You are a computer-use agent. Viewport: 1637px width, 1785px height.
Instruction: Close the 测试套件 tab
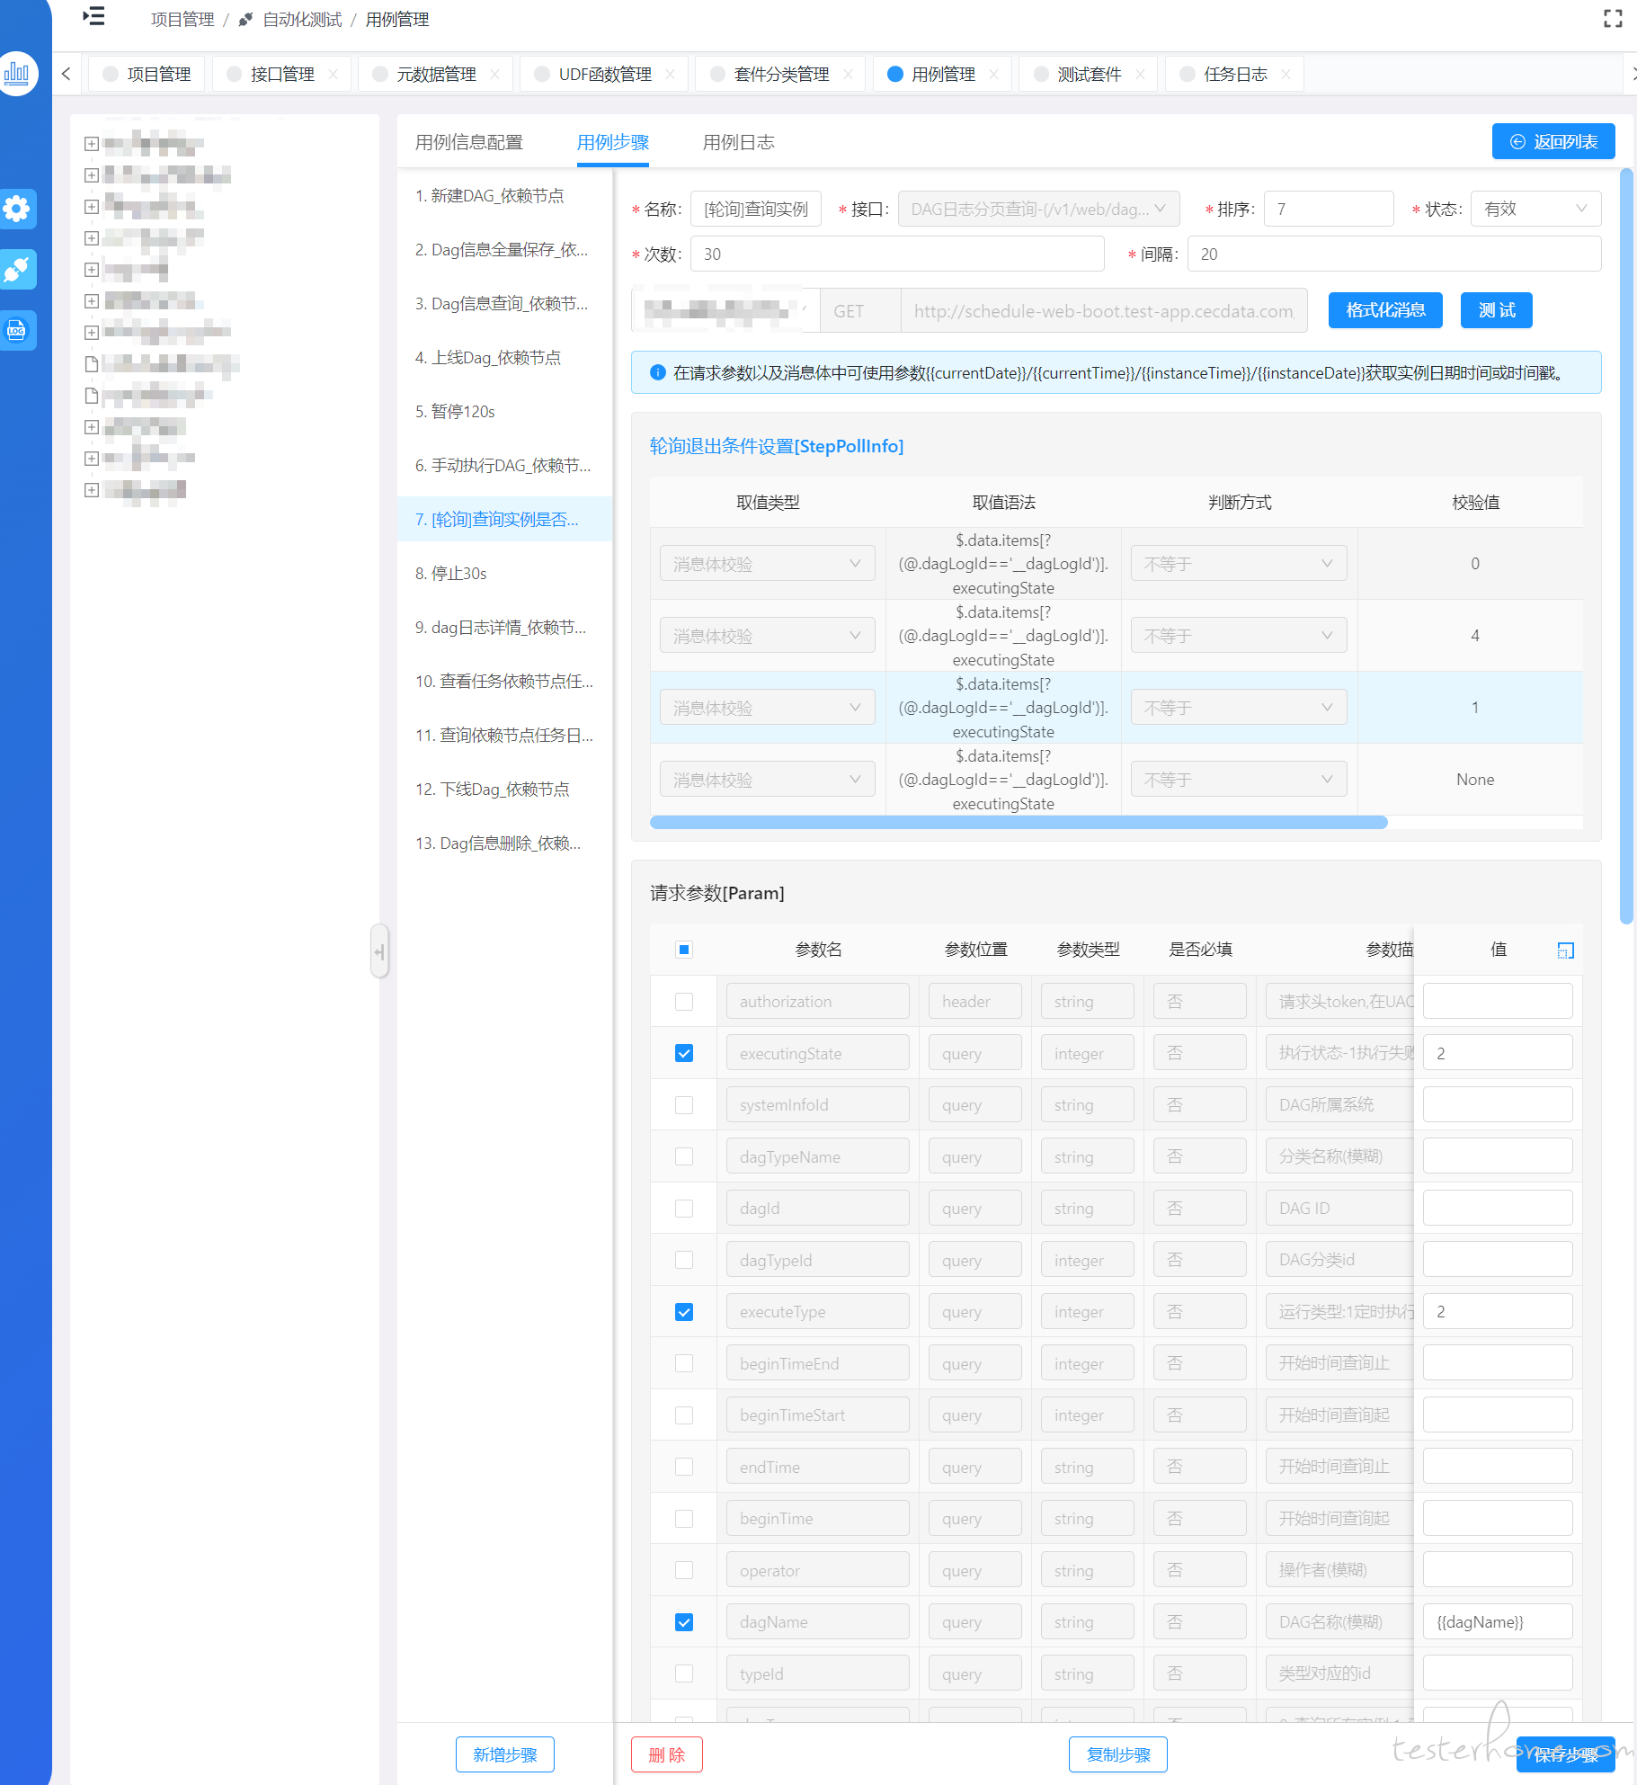[1141, 74]
